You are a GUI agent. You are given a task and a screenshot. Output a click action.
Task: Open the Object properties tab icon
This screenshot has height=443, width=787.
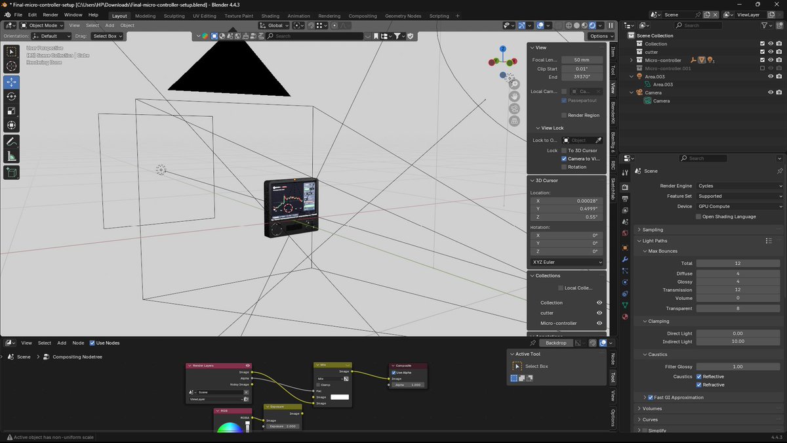click(625, 247)
